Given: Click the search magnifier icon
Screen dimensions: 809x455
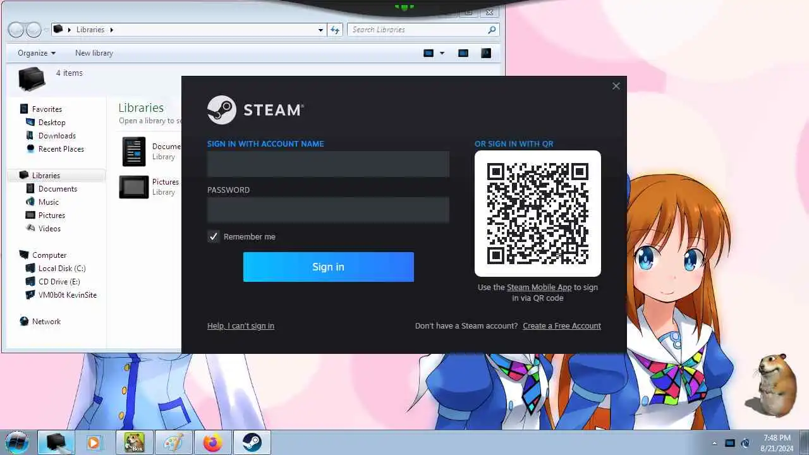Looking at the screenshot, I should (492, 30).
